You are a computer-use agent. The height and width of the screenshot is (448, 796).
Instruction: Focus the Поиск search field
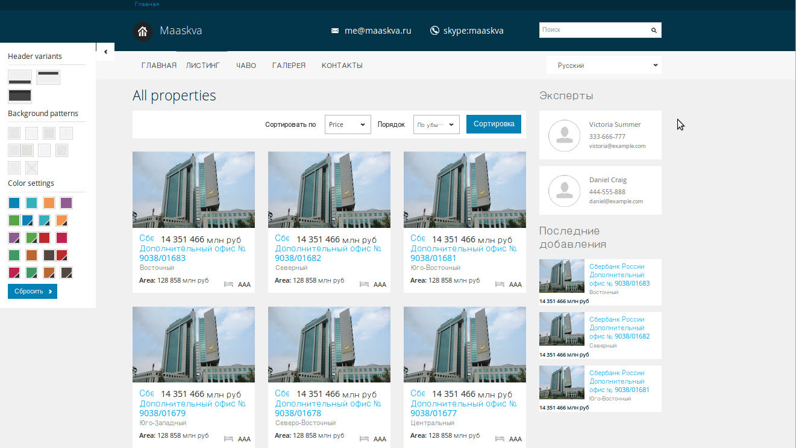coord(594,30)
